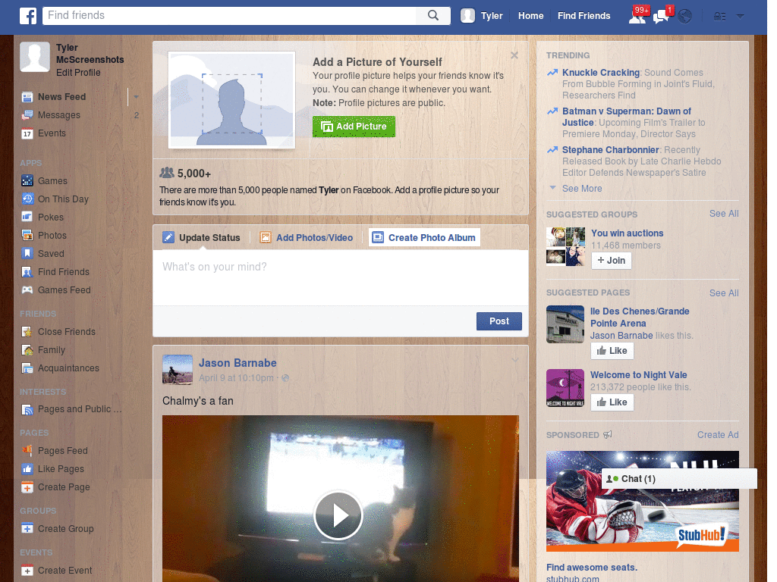777x582 pixels.
Task: Open Knuckle Cracking trending topic
Action: (x=601, y=72)
